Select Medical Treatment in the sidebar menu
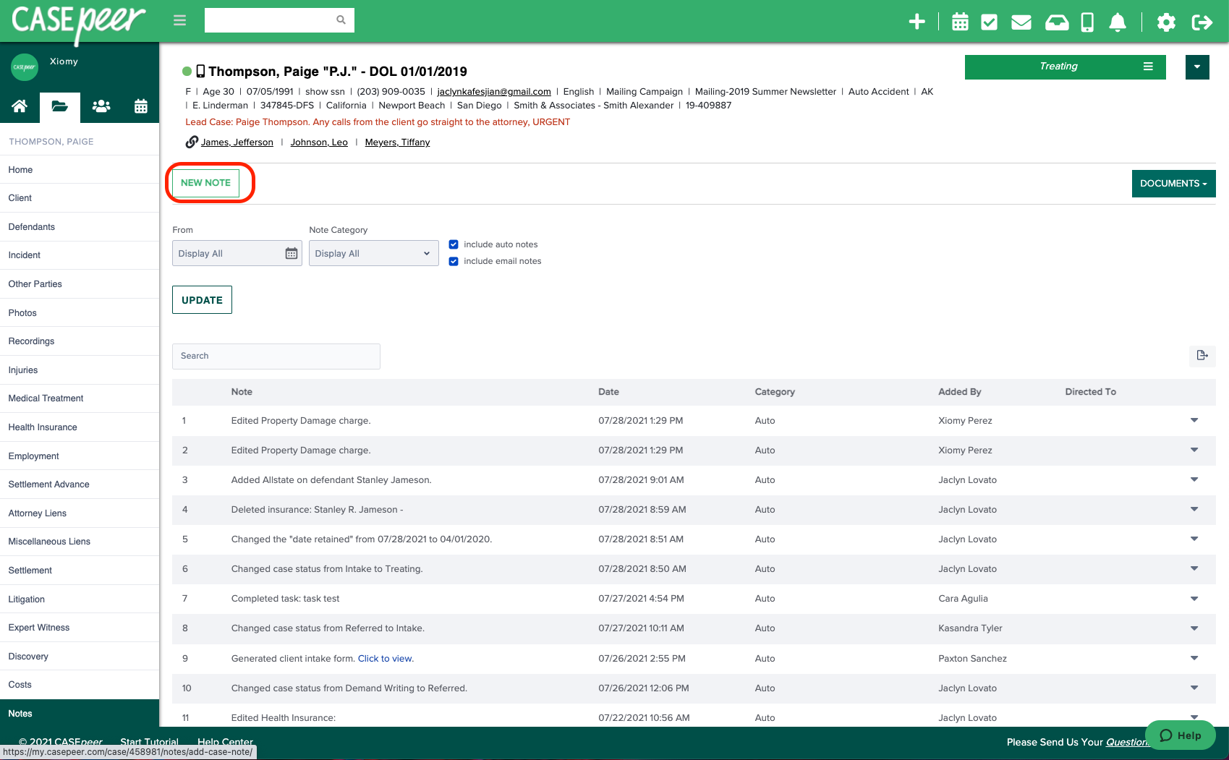Image resolution: width=1229 pixels, height=760 pixels. click(45, 398)
